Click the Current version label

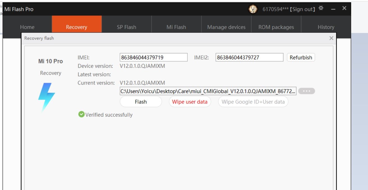(96, 83)
